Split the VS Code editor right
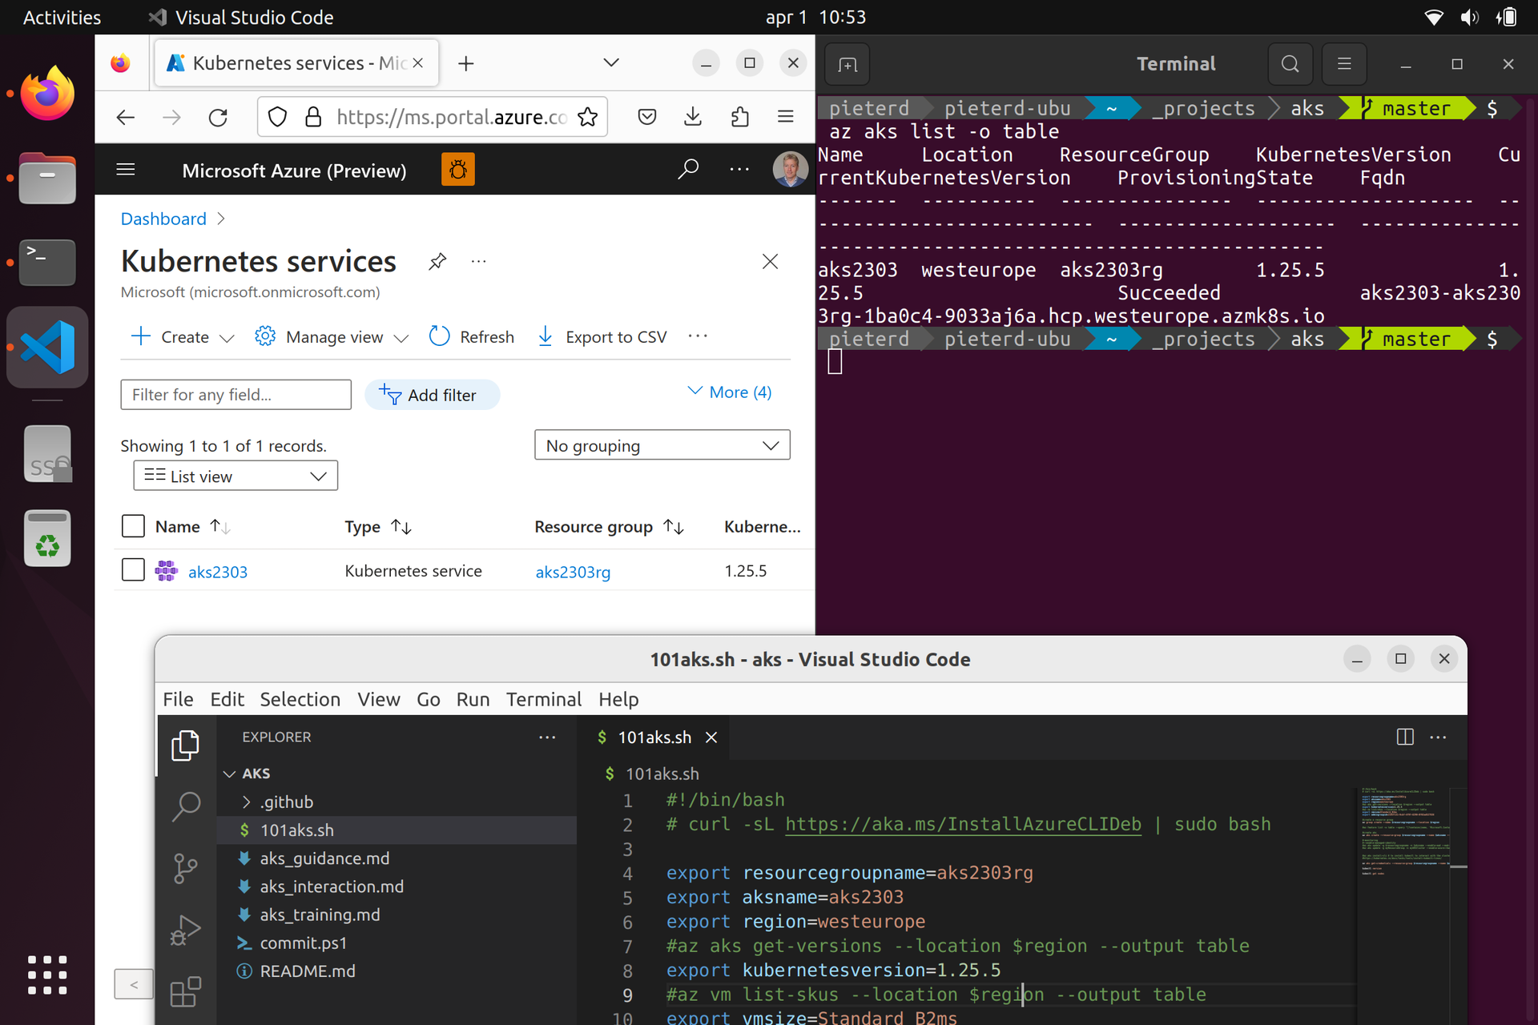The height and width of the screenshot is (1025, 1538). coord(1405,737)
